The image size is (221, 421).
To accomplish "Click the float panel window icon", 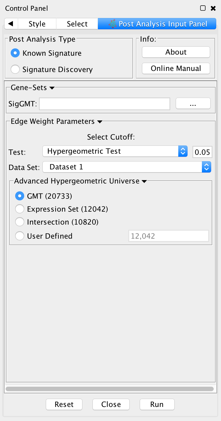I will pos(203,8).
